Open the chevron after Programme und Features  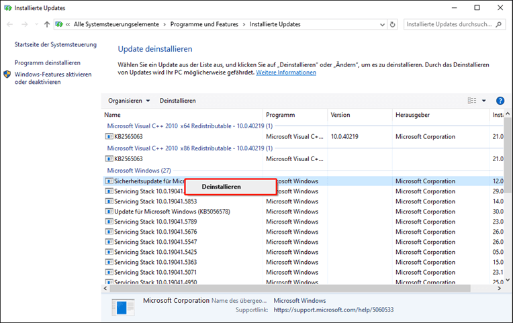point(244,25)
